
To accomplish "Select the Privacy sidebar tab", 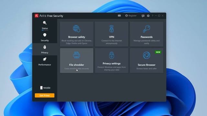I will pos(45,49).
